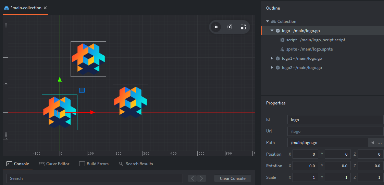Collapse the logo game object node
This screenshot has height=185, width=384.
pyautogui.click(x=272, y=31)
